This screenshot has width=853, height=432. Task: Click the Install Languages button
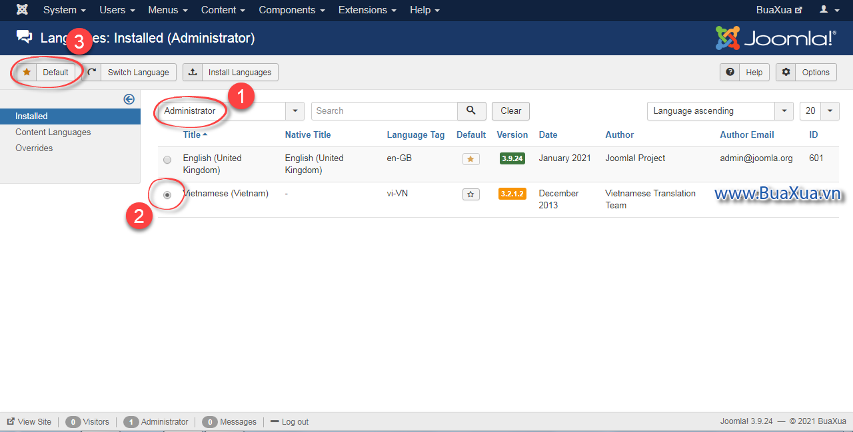[231, 72]
